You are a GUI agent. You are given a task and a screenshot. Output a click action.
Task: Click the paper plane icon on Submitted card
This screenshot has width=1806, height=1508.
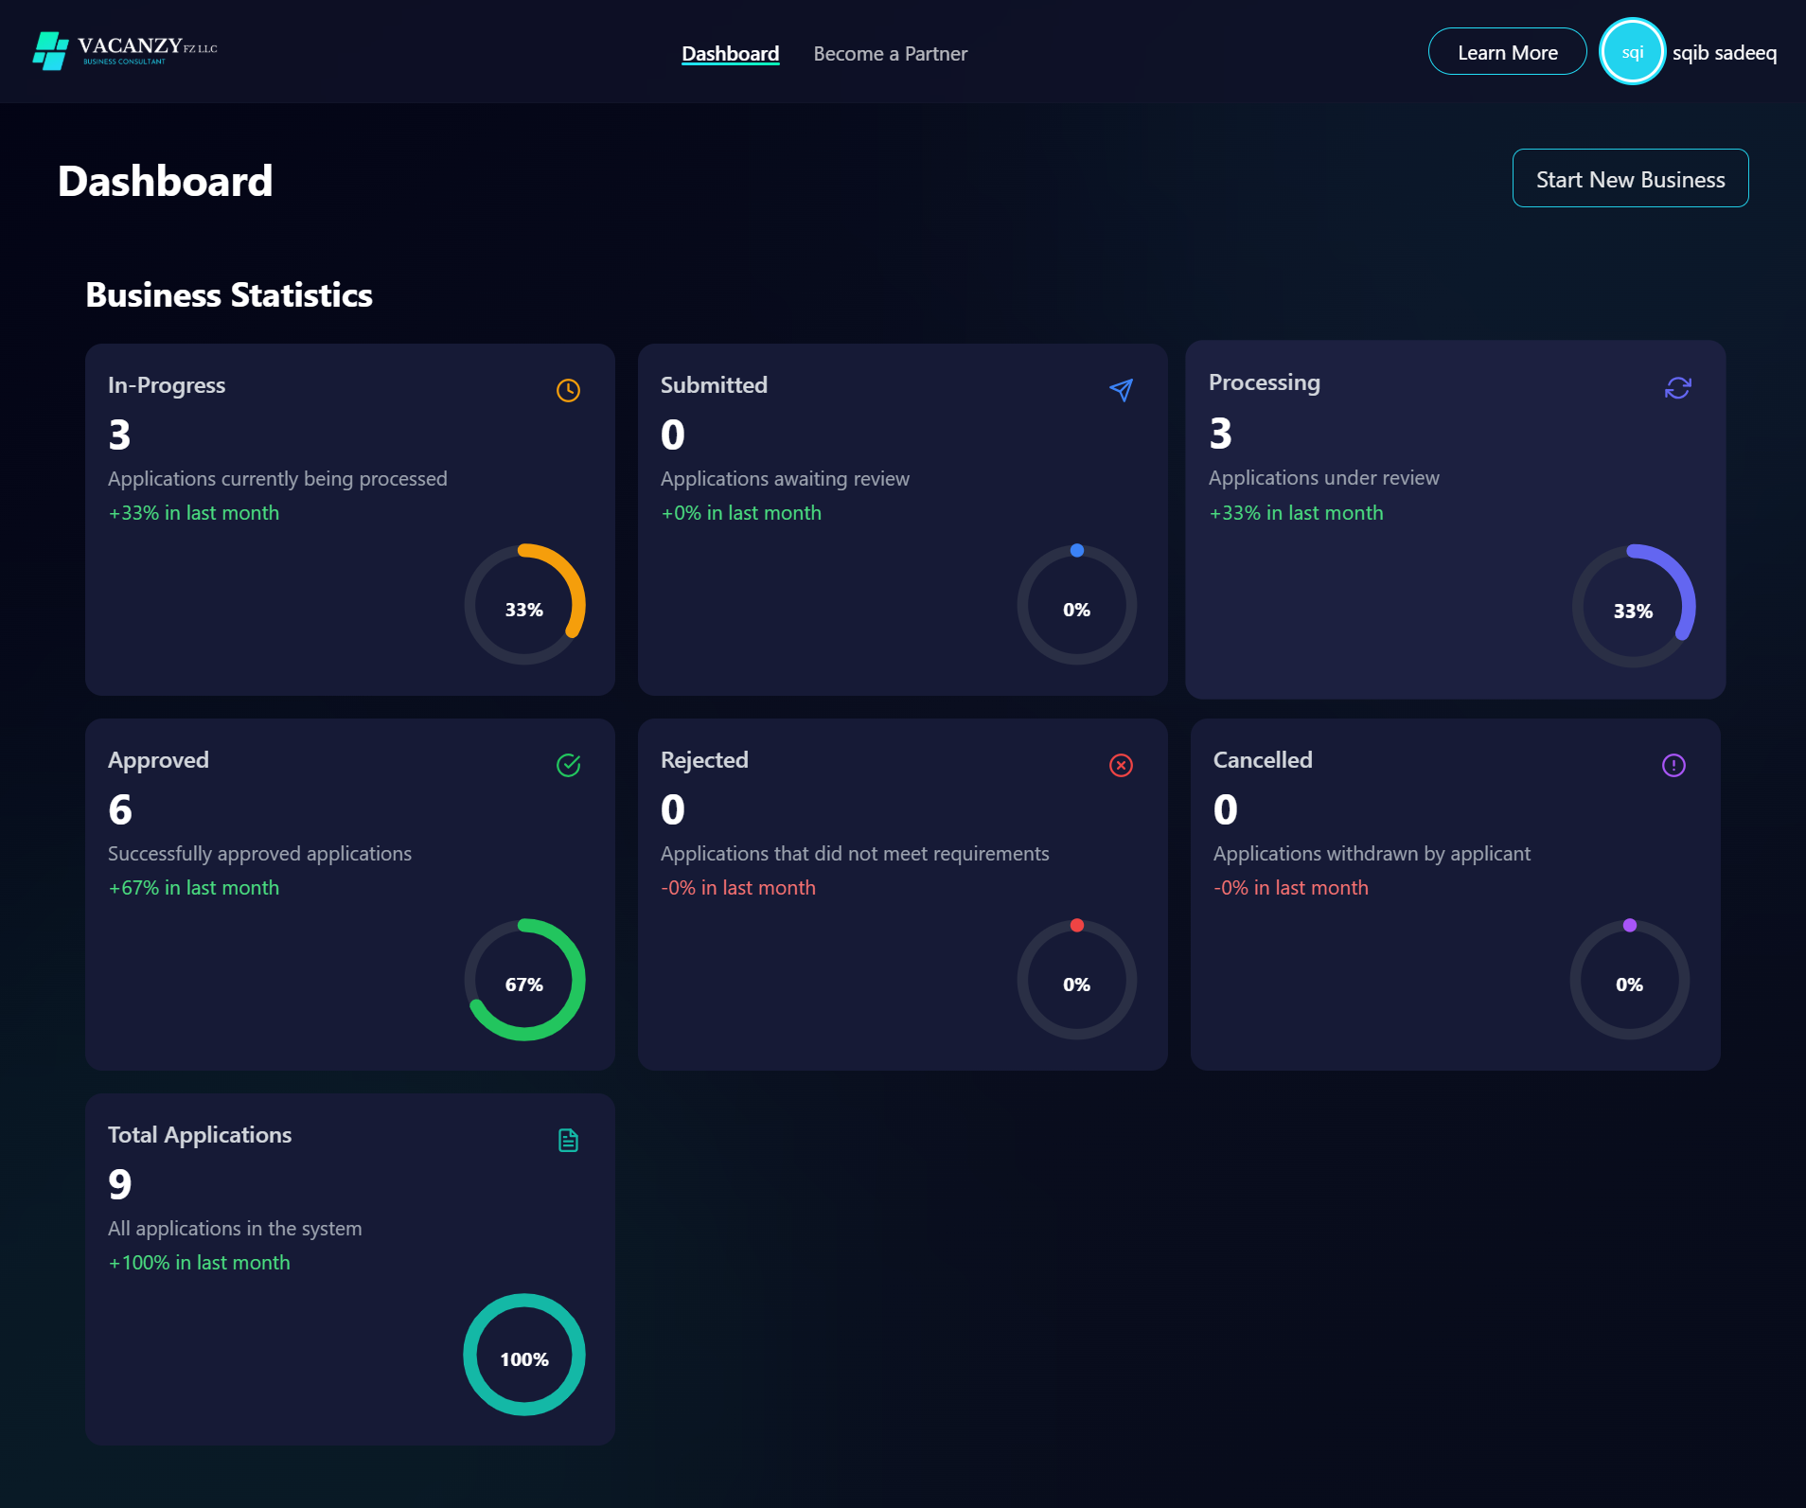1121,390
